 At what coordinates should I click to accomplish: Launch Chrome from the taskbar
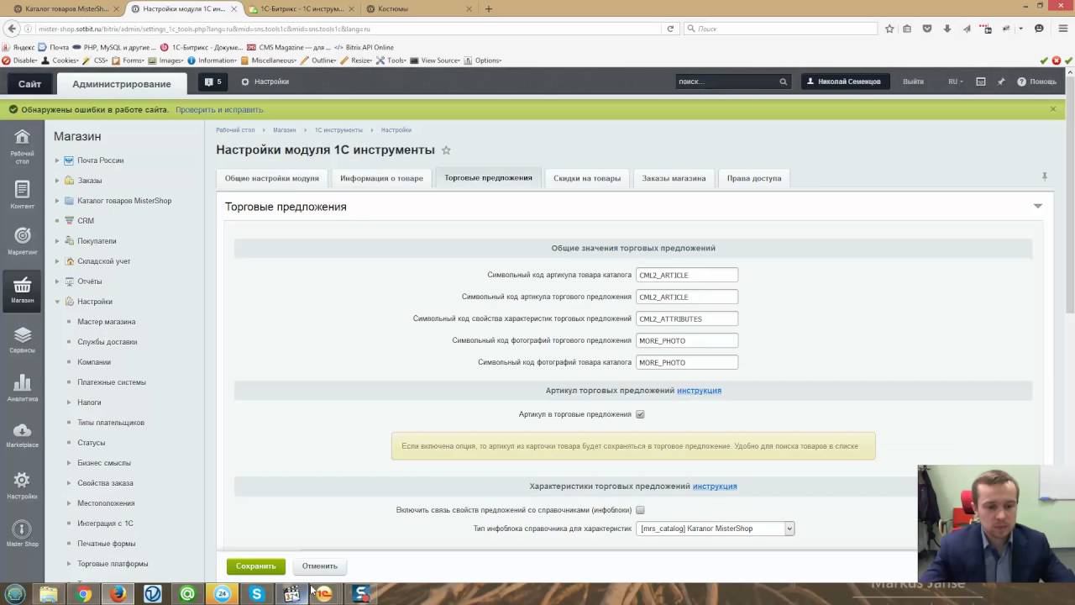pyautogui.click(x=83, y=594)
